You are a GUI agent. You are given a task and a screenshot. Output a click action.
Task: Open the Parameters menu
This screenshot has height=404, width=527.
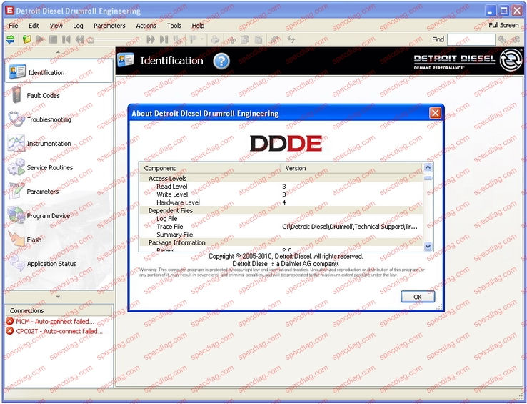click(109, 26)
